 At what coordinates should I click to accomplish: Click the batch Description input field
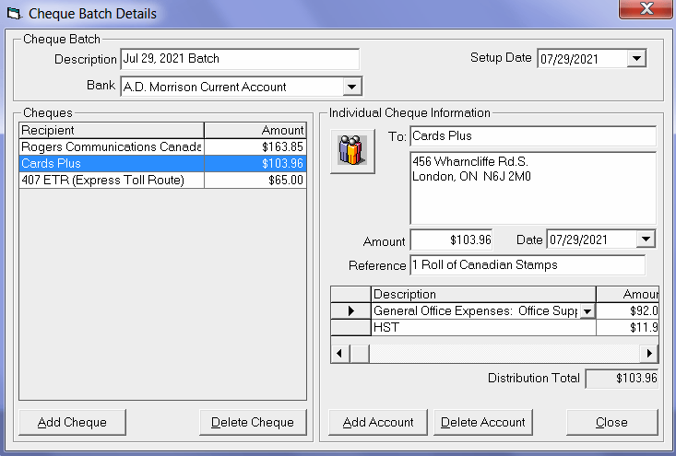click(240, 59)
